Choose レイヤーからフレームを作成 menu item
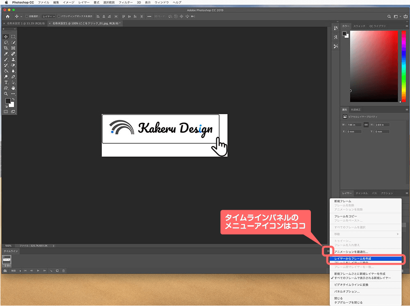410x306 pixels. [365, 258]
